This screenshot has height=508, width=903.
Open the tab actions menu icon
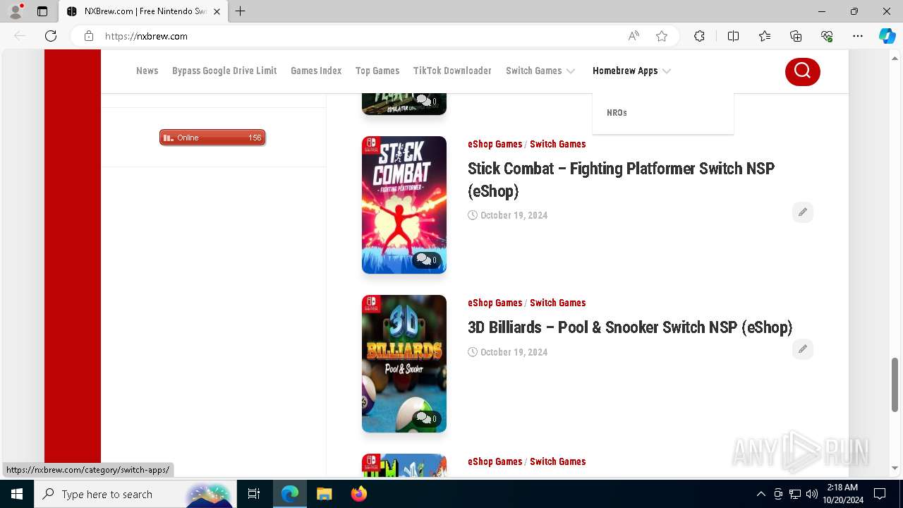click(x=42, y=11)
